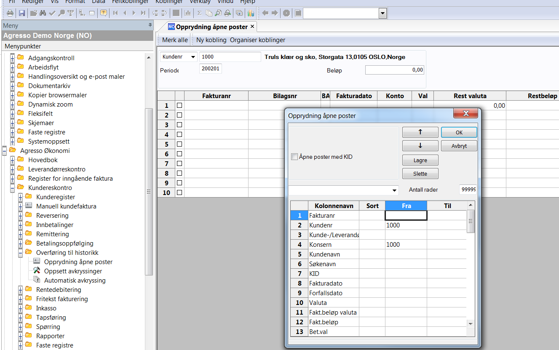Screen dimensions: 559x350
Task: Open the toolbar combo box dropdown arrow
Action: coord(382,13)
